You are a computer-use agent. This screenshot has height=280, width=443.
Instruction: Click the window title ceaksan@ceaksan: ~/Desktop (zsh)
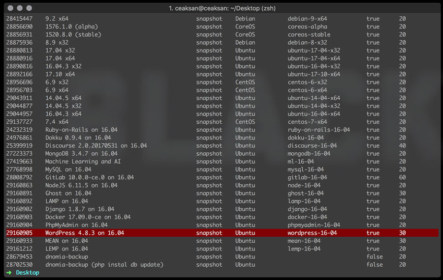click(222, 8)
